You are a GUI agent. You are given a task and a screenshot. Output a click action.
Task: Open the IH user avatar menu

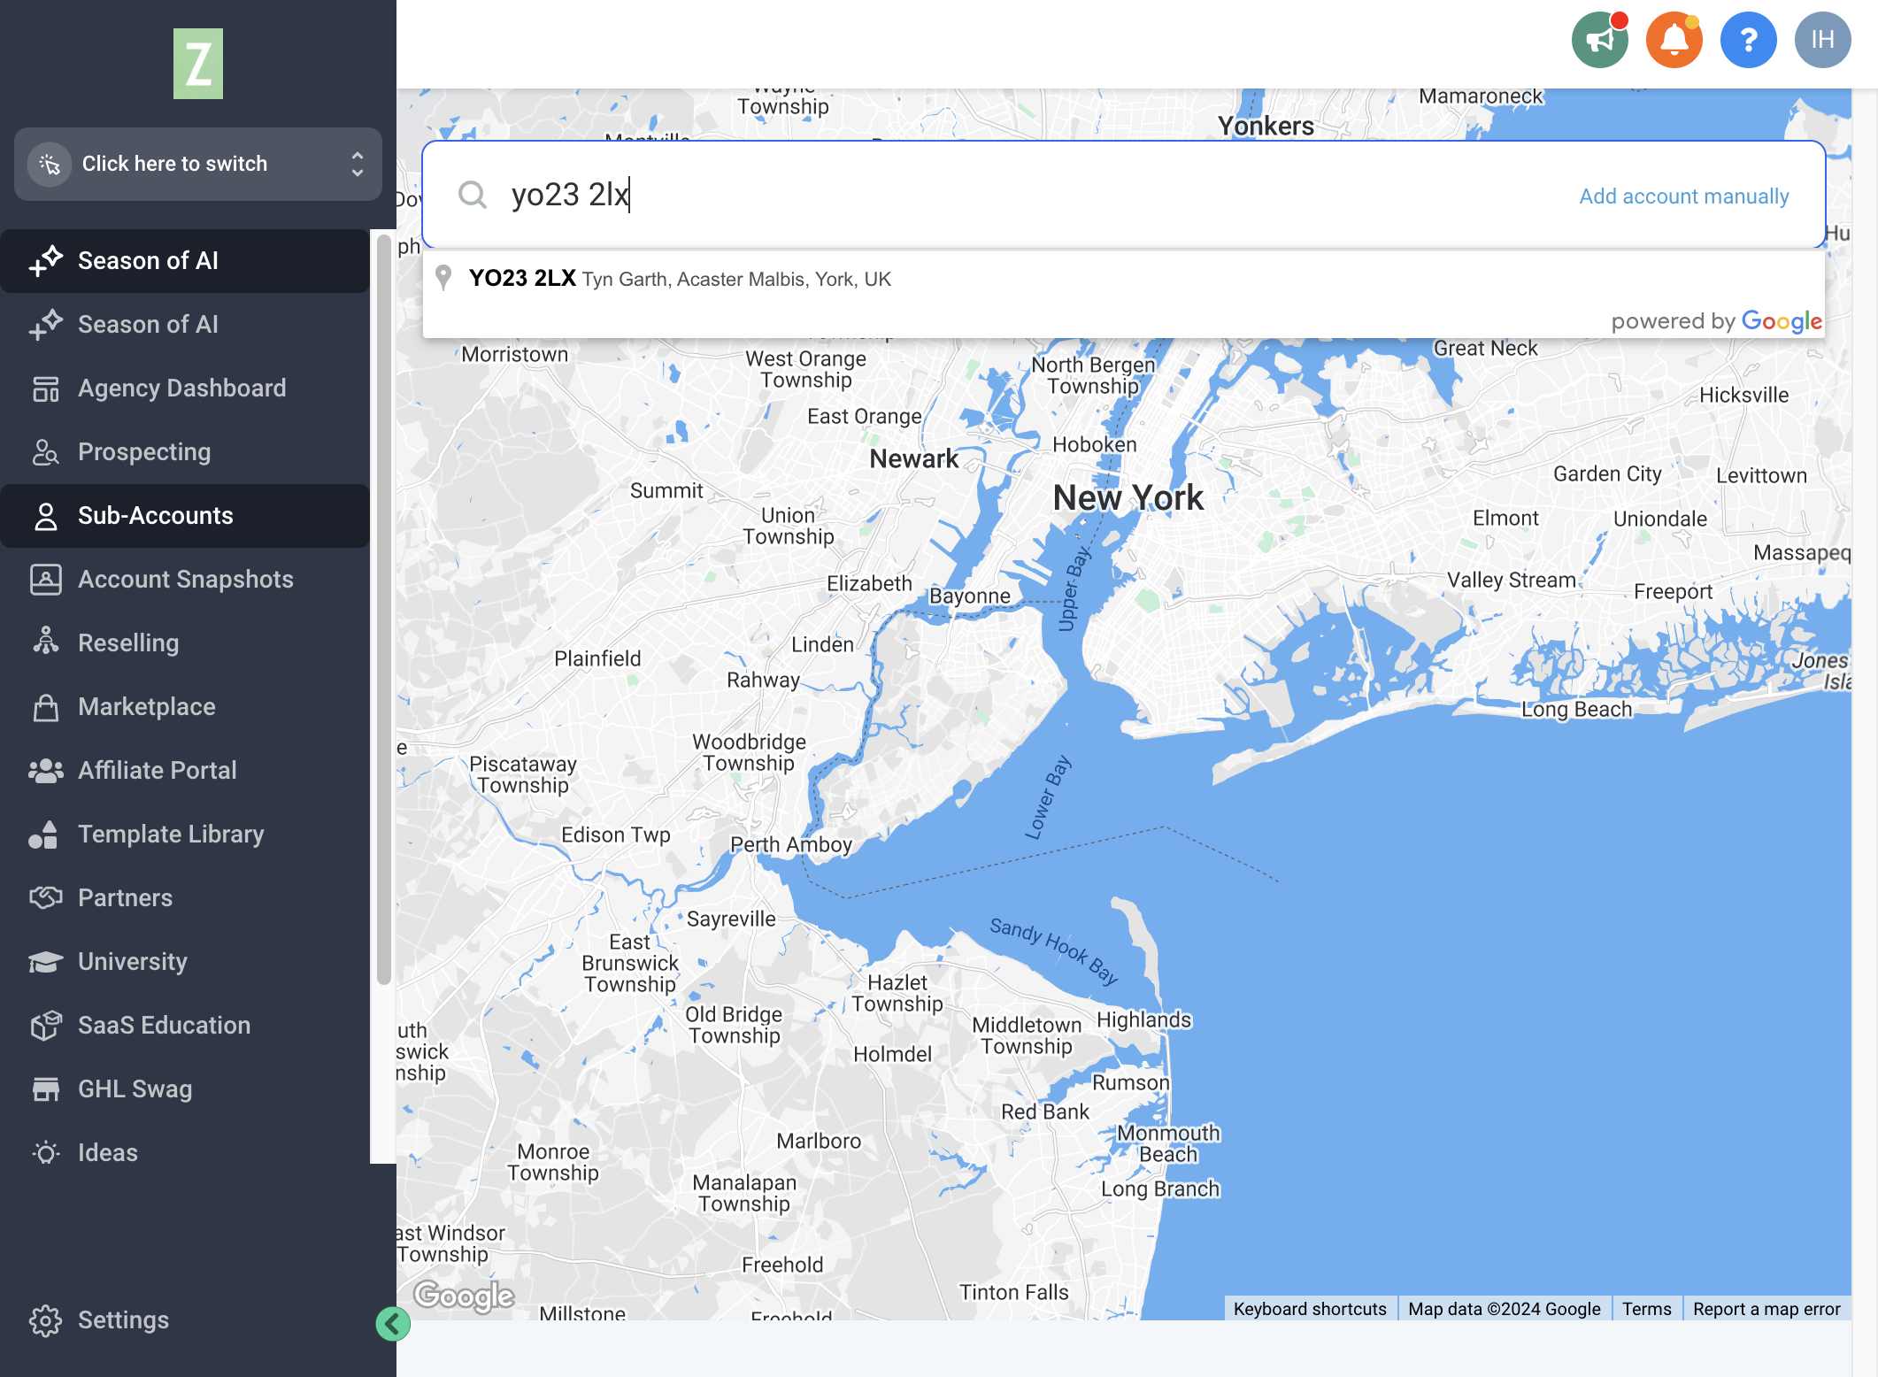1822,40
